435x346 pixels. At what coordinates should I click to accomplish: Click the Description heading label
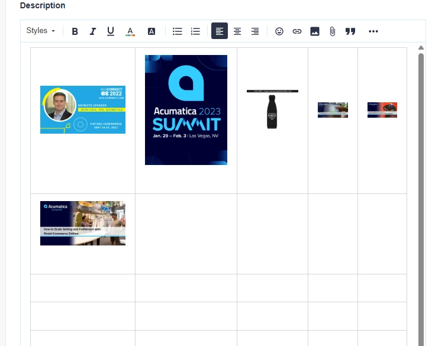tap(43, 5)
